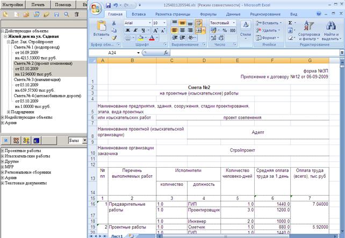Open the font size dropdown
This screenshot has width=345, height=238.
164,23
